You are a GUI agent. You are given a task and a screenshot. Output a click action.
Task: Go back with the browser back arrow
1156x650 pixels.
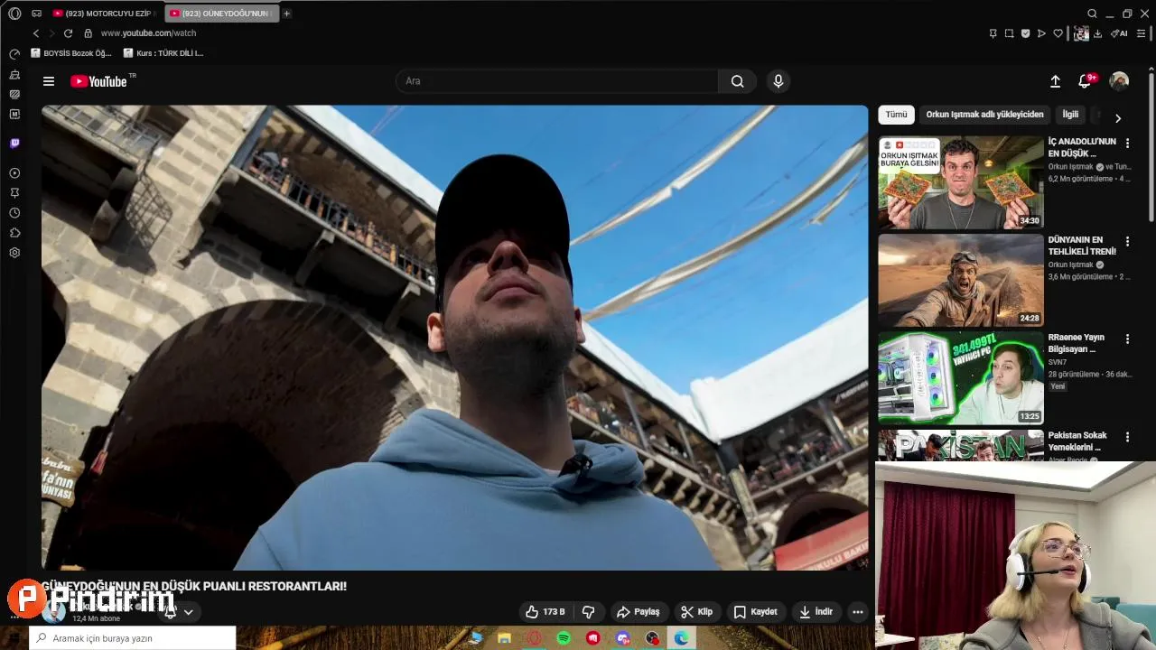(36, 33)
